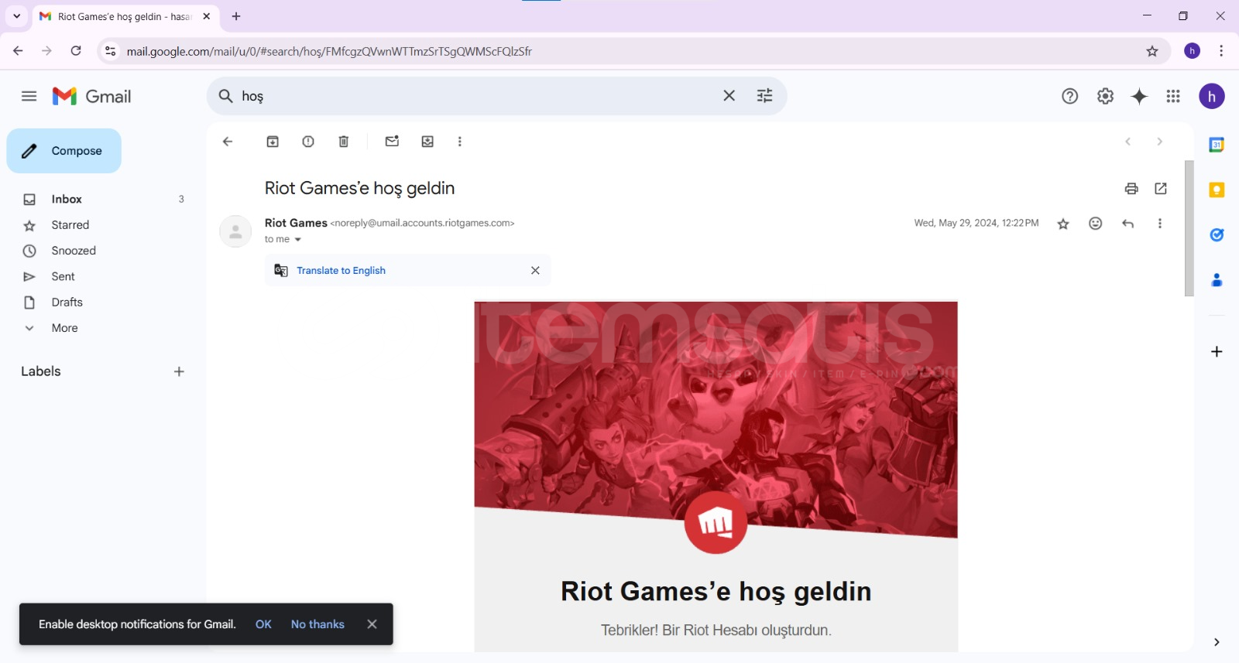Dismiss the translate bar

535,271
